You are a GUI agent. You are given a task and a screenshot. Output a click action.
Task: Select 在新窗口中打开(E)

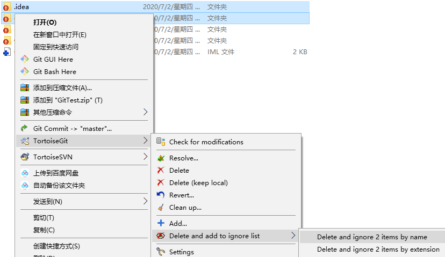(60, 34)
